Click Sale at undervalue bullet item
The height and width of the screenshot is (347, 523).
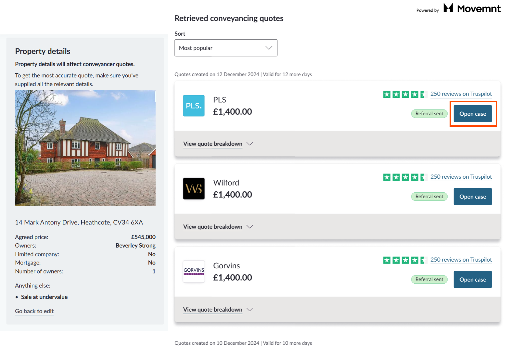click(44, 297)
